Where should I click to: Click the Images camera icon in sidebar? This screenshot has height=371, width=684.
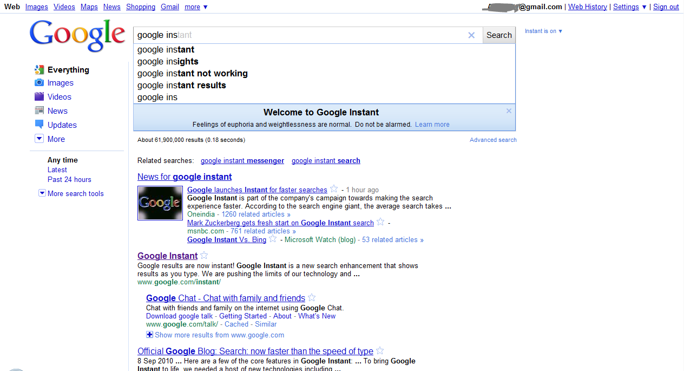click(x=39, y=83)
